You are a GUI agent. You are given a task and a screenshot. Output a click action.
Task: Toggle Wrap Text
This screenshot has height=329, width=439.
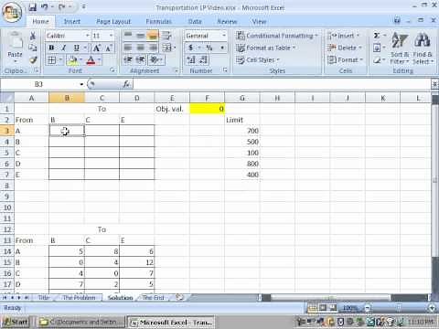tap(166, 36)
